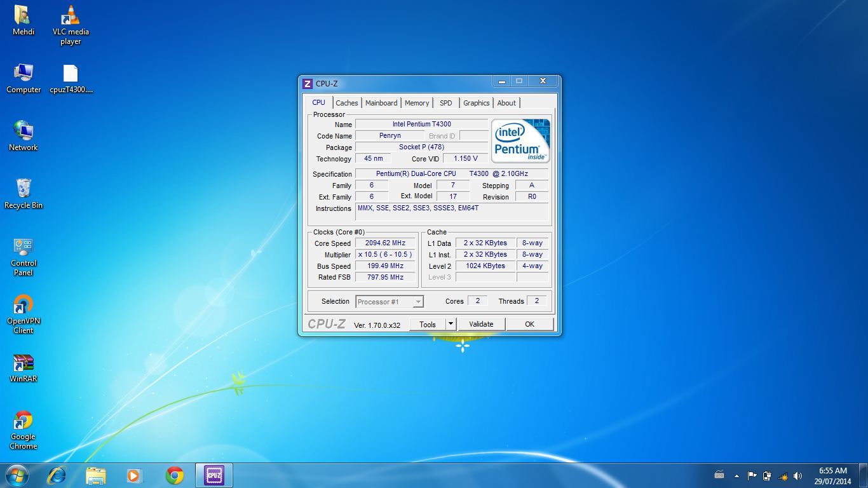Screen dimensions: 868x488
Task: Click the power/device tray icon next to flag
Action: pos(767,475)
